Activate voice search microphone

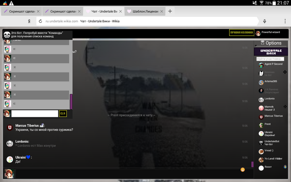point(265,21)
